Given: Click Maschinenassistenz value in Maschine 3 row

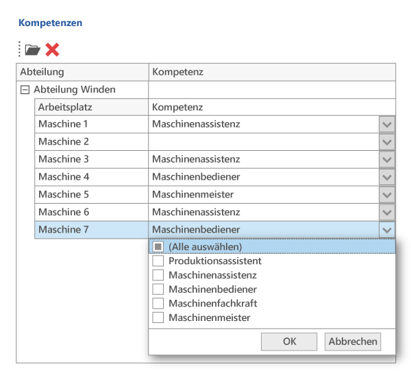Looking at the screenshot, I should click(196, 159).
